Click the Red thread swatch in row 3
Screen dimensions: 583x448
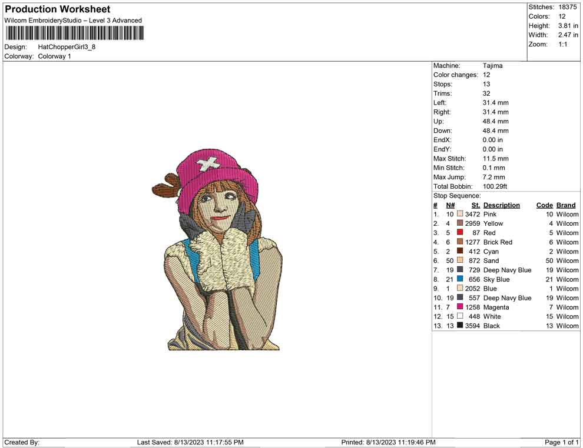[460, 232]
